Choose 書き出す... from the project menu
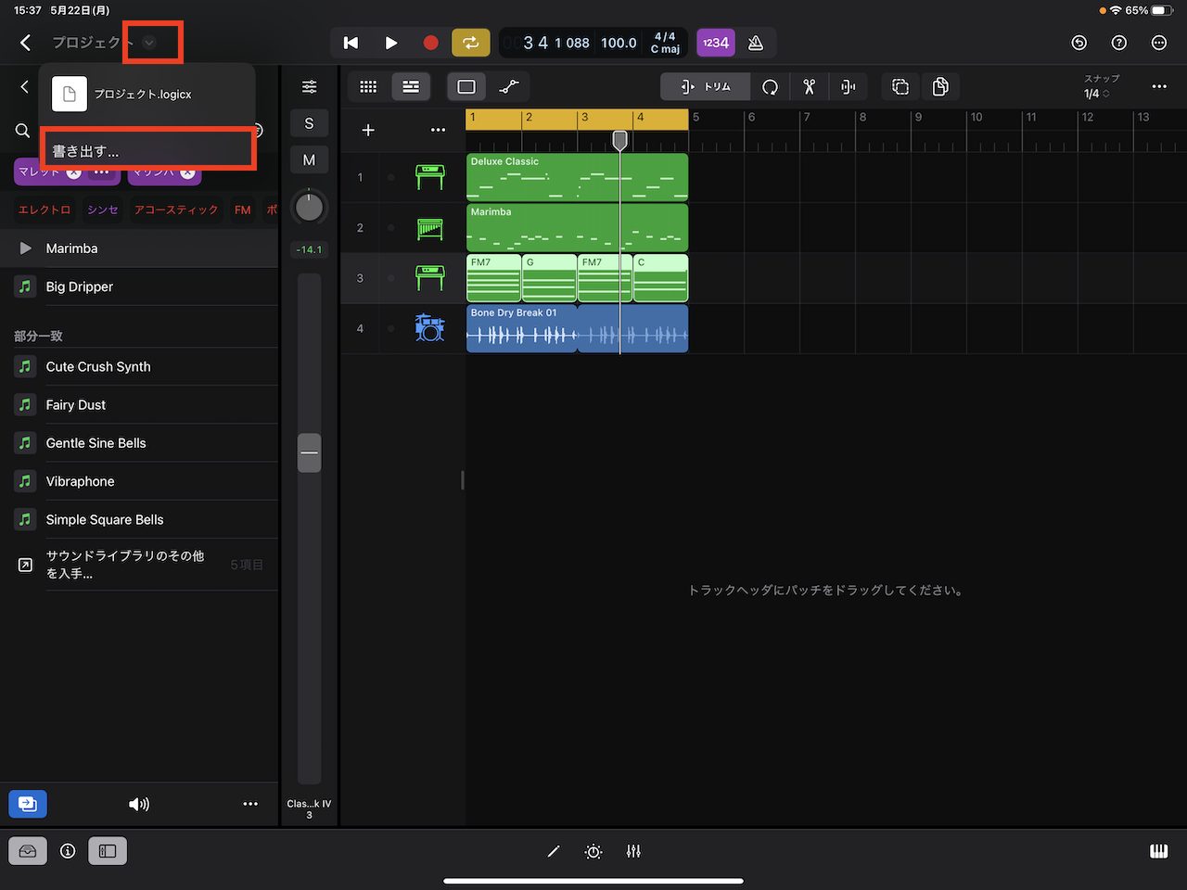Viewport: 1187px width, 890px height. [147, 150]
